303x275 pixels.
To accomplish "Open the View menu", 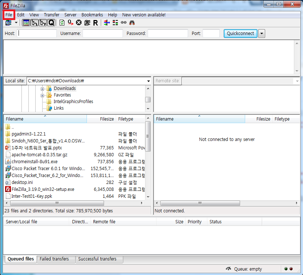I will pyautogui.click(x=34, y=15).
